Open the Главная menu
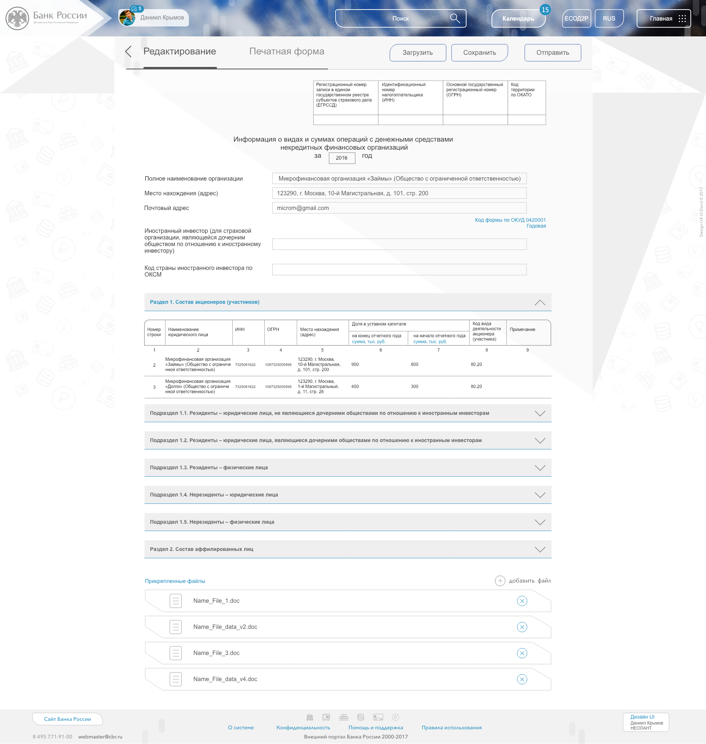The height and width of the screenshot is (744, 706). point(663,18)
